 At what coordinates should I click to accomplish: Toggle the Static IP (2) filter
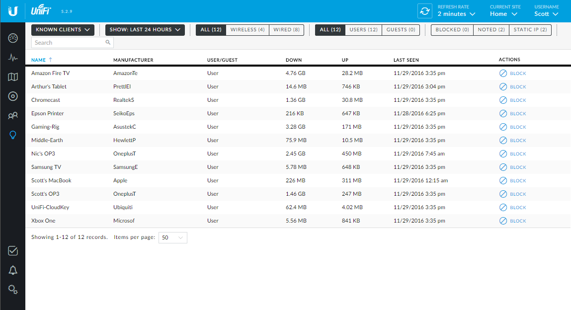pos(530,30)
